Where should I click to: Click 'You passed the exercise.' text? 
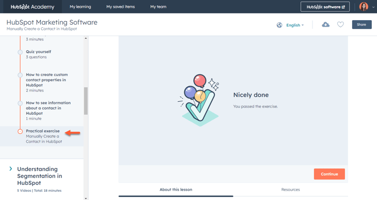(255, 106)
